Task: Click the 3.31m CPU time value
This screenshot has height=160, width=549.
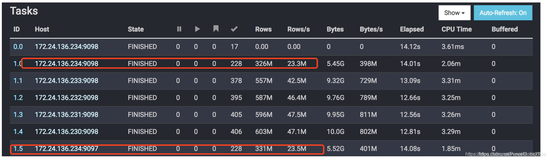Action: click(451, 81)
